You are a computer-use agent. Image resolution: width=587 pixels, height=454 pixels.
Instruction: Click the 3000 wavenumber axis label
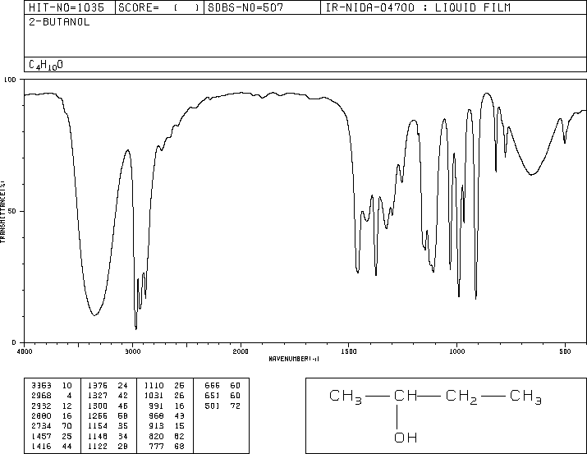132,351
